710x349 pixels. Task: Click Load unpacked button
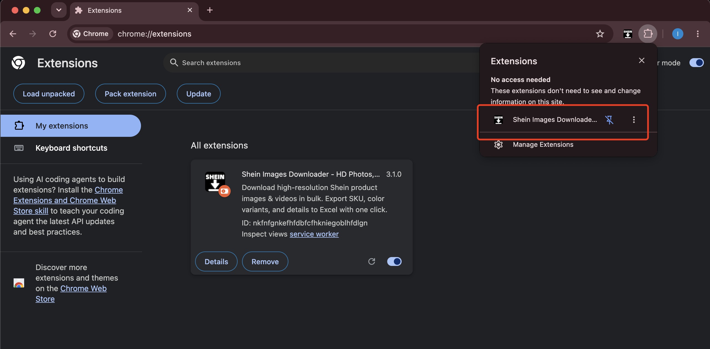[49, 94]
